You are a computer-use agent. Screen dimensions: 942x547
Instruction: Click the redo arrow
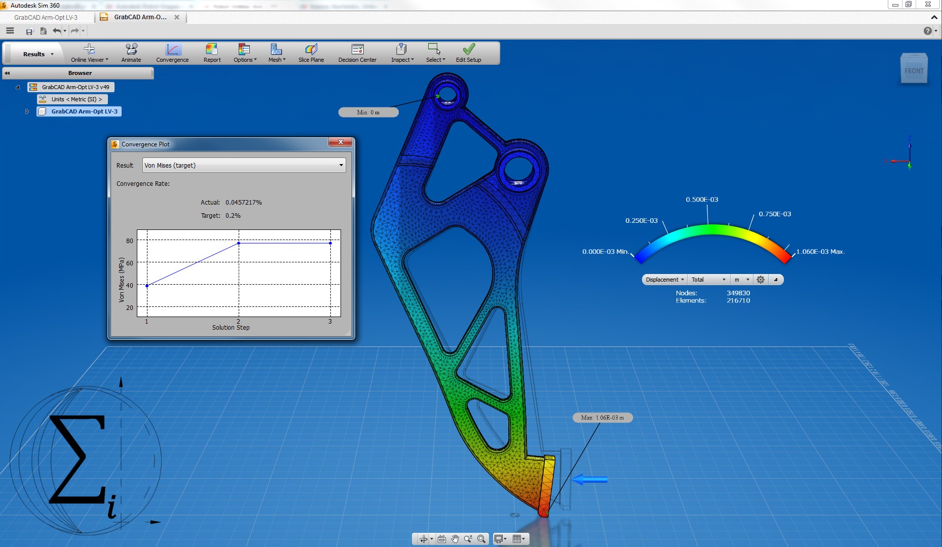[x=75, y=31]
